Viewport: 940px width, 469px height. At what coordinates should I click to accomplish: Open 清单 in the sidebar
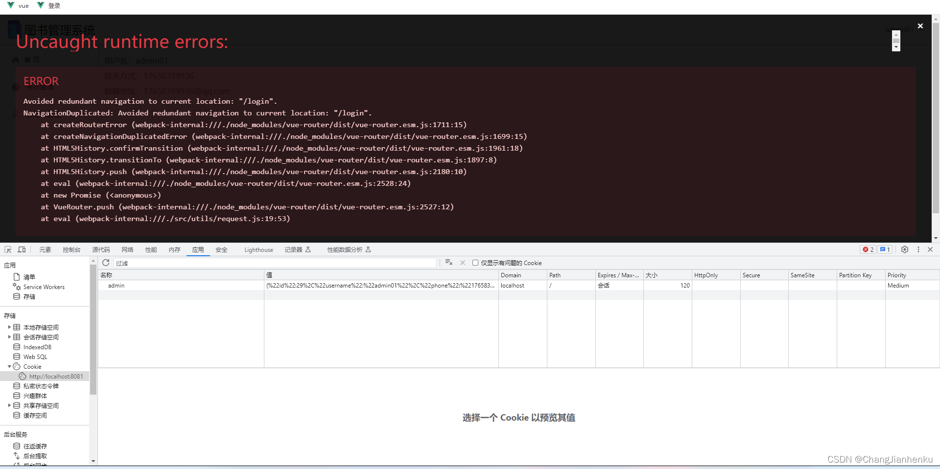pyautogui.click(x=29, y=277)
